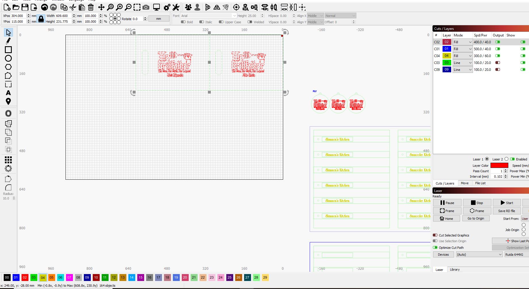Select the Ellipse tool

[8, 58]
